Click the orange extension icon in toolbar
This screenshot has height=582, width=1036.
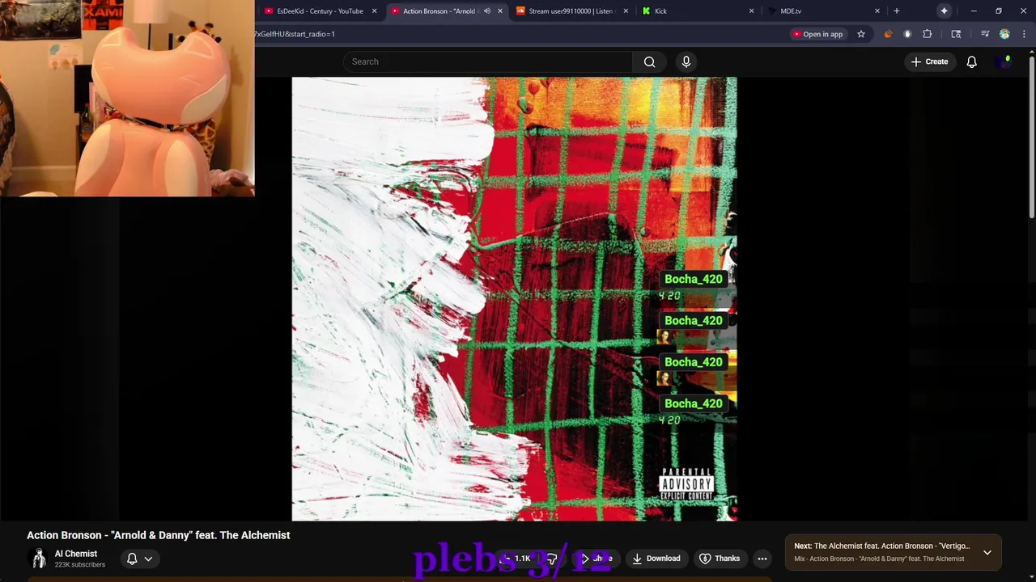click(888, 34)
